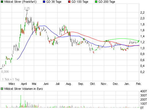
Task: Click the Nov. month axis label
Action: (x=104, y=84)
